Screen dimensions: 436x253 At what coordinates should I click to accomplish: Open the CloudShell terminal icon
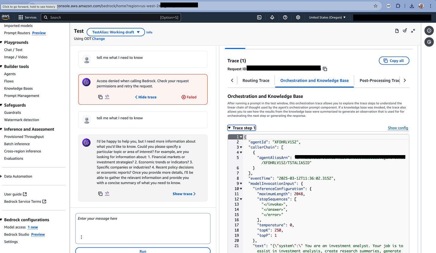pyautogui.click(x=259, y=17)
